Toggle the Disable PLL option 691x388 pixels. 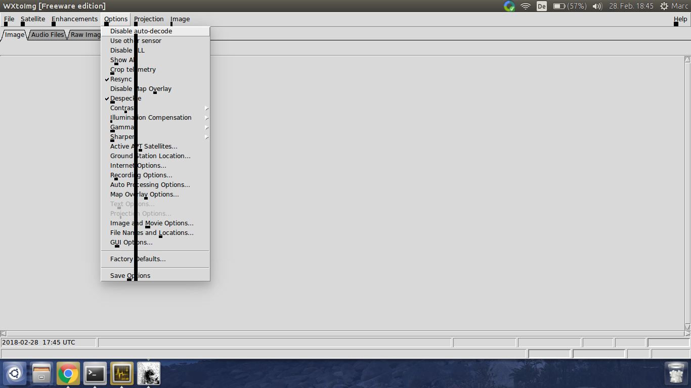coord(155,51)
